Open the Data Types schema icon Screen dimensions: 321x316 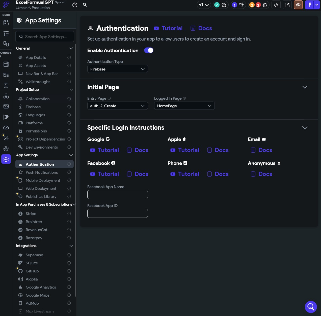point(6,75)
